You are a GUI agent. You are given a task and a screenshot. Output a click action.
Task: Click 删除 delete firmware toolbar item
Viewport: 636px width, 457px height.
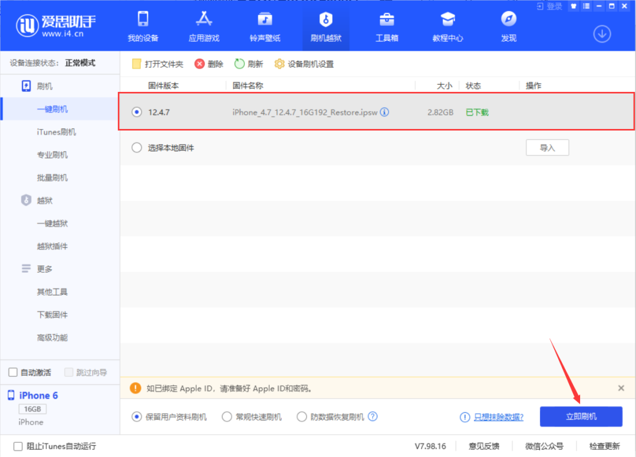[209, 64]
